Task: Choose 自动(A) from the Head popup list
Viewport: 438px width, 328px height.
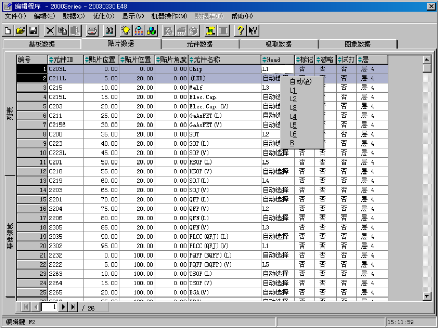Action: 300,81
